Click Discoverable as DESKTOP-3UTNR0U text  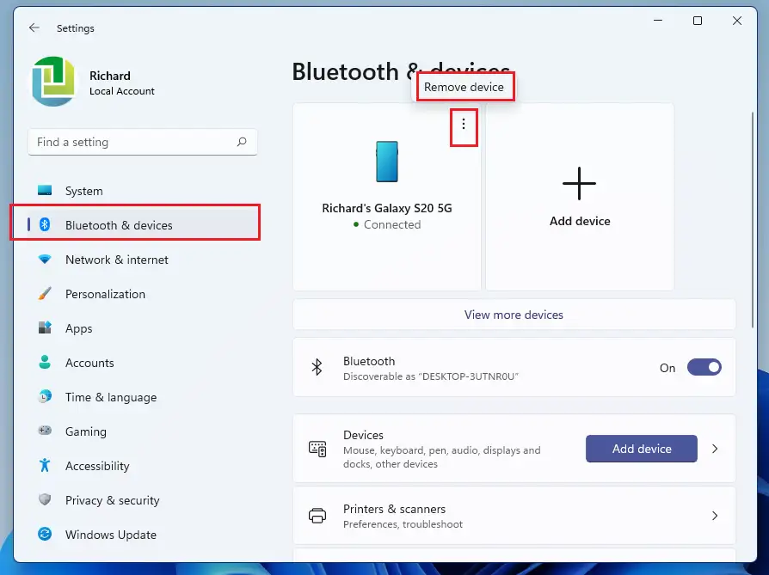click(431, 376)
